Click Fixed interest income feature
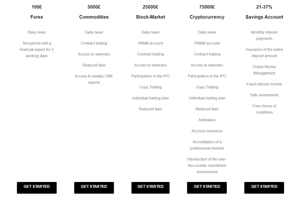Screen dimensions: 305x200 click(264, 84)
